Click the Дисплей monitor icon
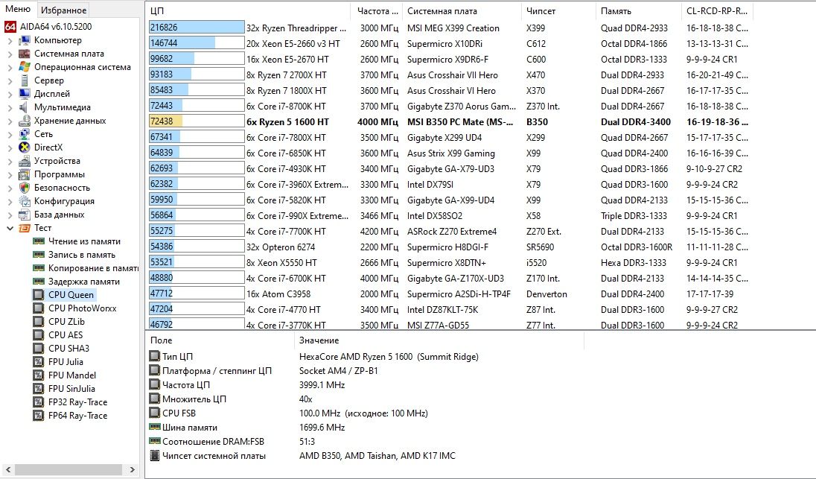 coord(25,94)
